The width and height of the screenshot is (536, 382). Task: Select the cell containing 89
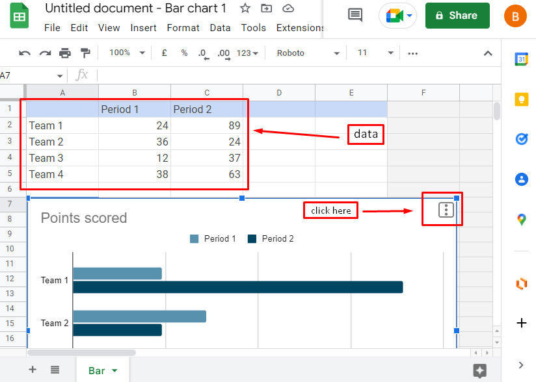(207, 125)
